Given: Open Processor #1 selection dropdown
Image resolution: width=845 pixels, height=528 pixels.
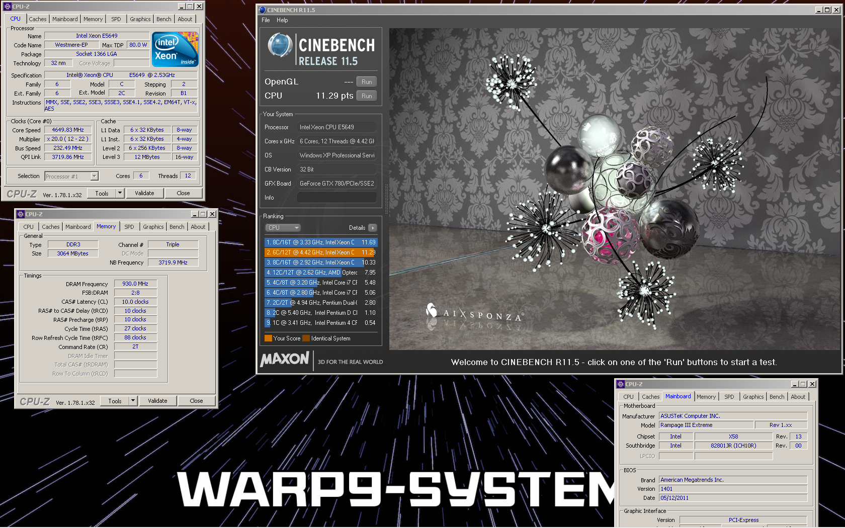Looking at the screenshot, I should [x=94, y=177].
